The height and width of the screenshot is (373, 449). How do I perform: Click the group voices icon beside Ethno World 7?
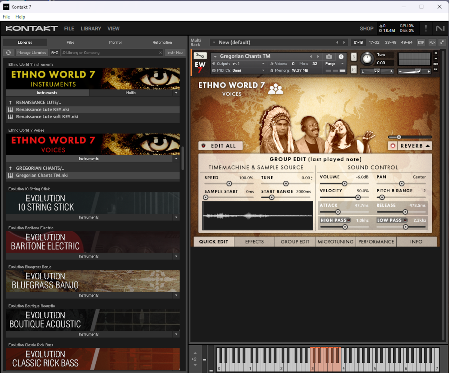(x=276, y=88)
